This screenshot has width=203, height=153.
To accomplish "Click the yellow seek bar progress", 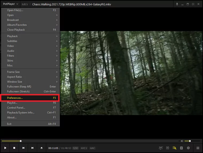I will click(11, 141).
